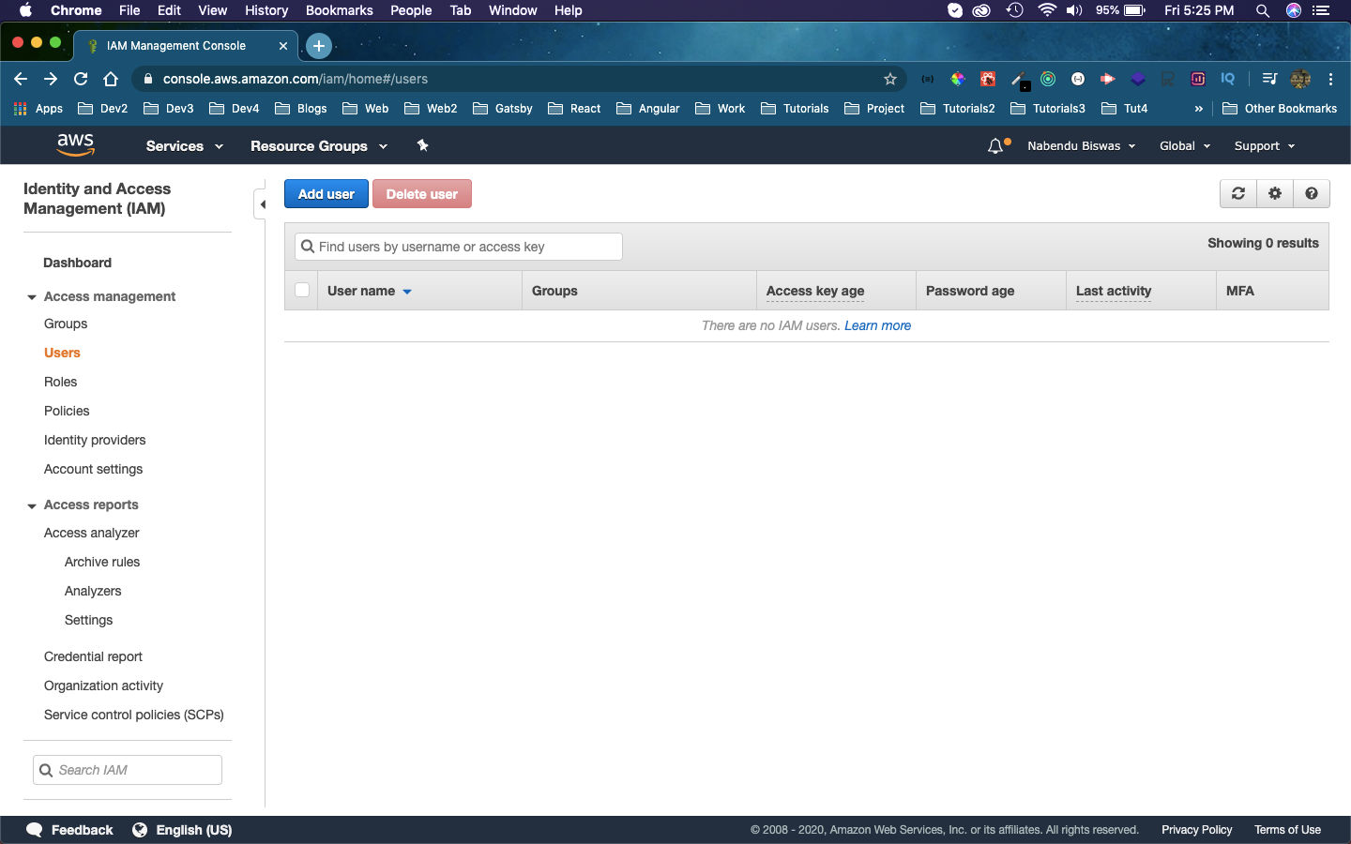Open the AWS notifications bell
This screenshot has width=1351, height=844.
[995, 146]
